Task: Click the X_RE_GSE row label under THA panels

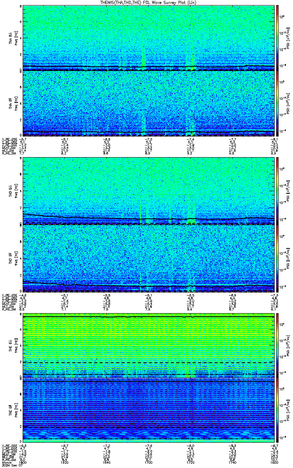Action: point(9,139)
